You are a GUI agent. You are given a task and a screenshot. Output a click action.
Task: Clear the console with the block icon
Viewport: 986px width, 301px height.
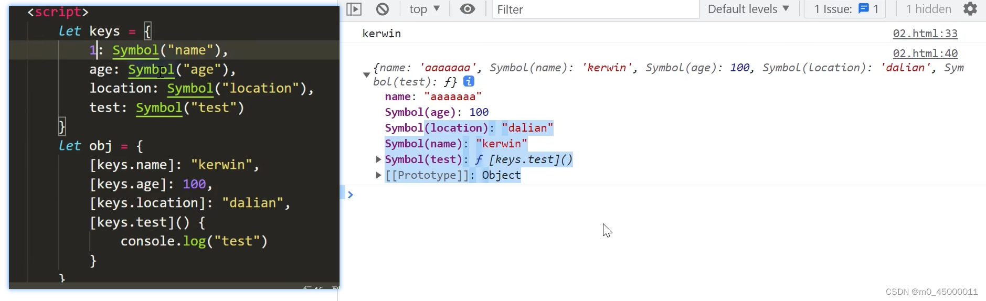383,9
